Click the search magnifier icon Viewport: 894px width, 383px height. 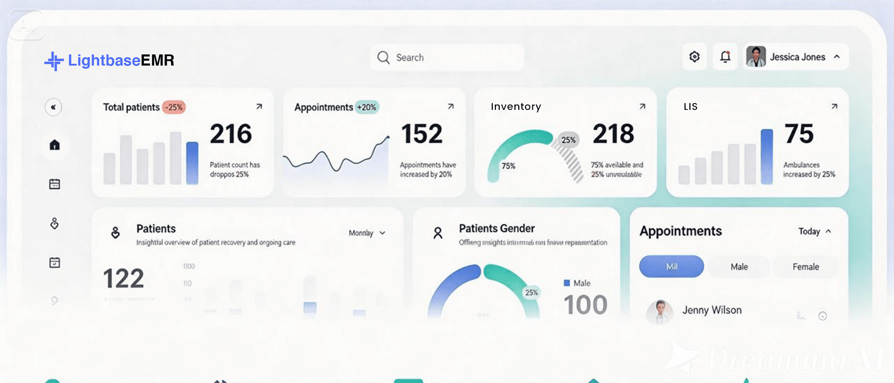[x=384, y=57]
